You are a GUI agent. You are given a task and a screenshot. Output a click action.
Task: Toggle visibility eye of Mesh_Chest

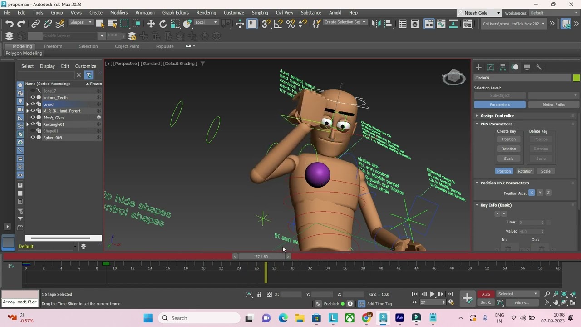pos(33,118)
